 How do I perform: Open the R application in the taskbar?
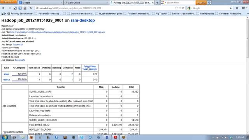tap(107, 137)
